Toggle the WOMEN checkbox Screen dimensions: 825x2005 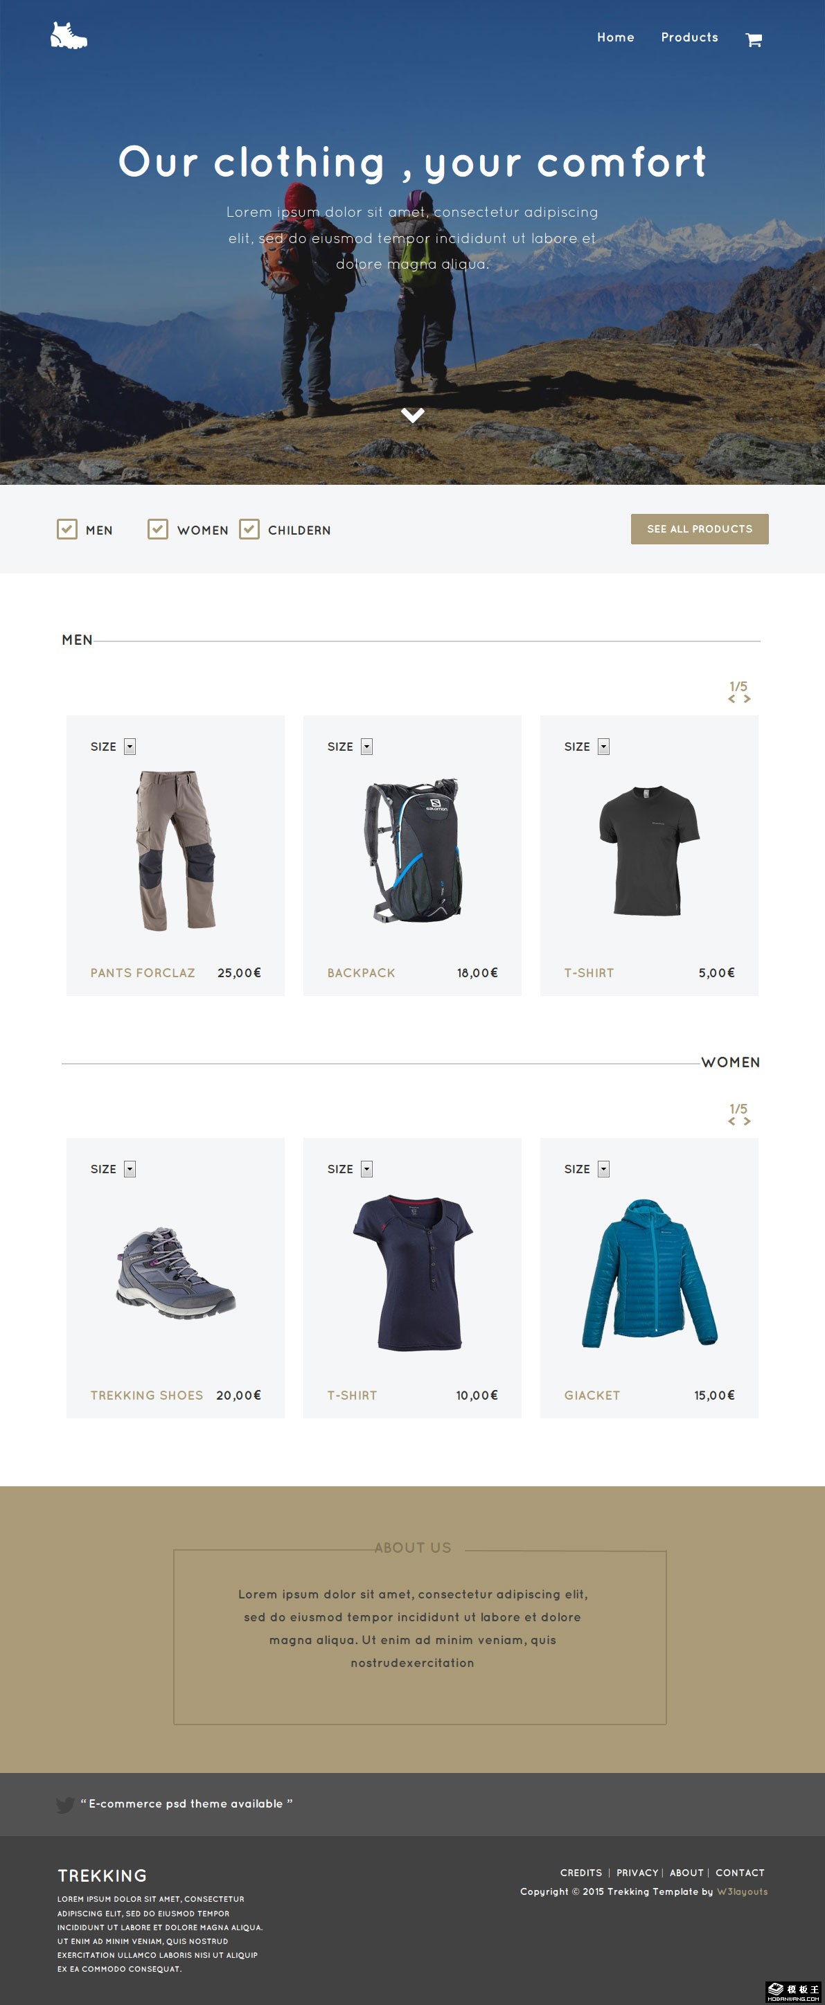[158, 529]
